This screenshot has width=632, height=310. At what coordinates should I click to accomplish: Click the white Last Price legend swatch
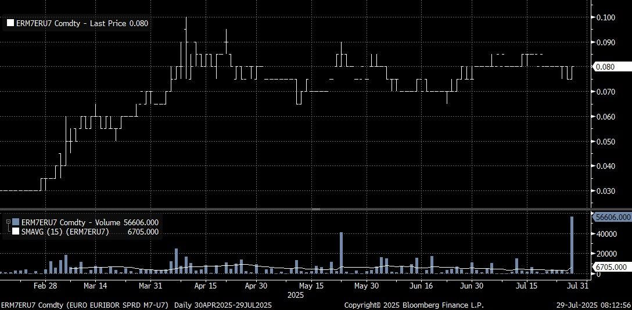[x=11, y=23]
